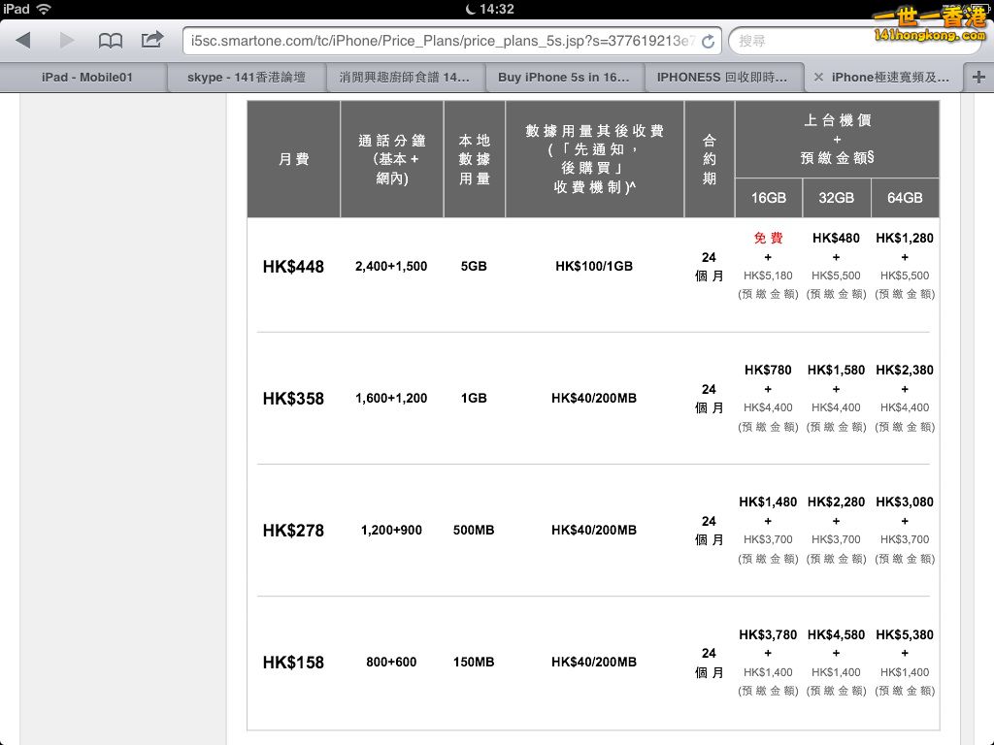Open a new tab with plus icon
This screenshot has height=745, width=994.
[x=977, y=78]
